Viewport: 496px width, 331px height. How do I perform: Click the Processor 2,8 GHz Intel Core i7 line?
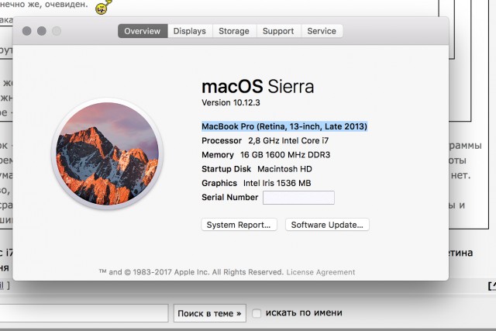point(265,140)
